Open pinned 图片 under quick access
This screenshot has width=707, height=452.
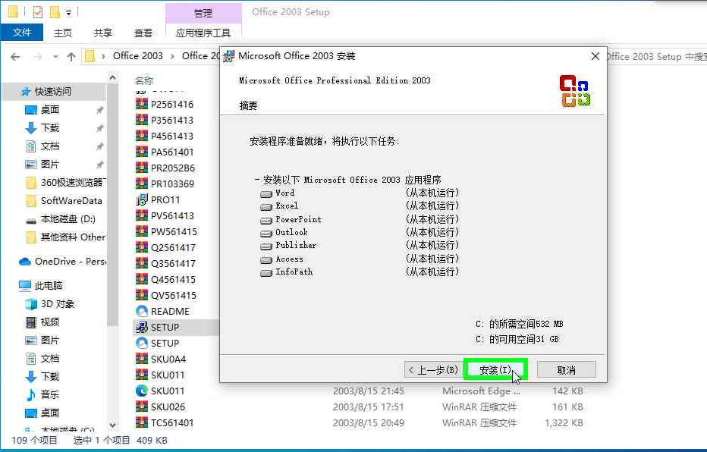click(x=50, y=164)
